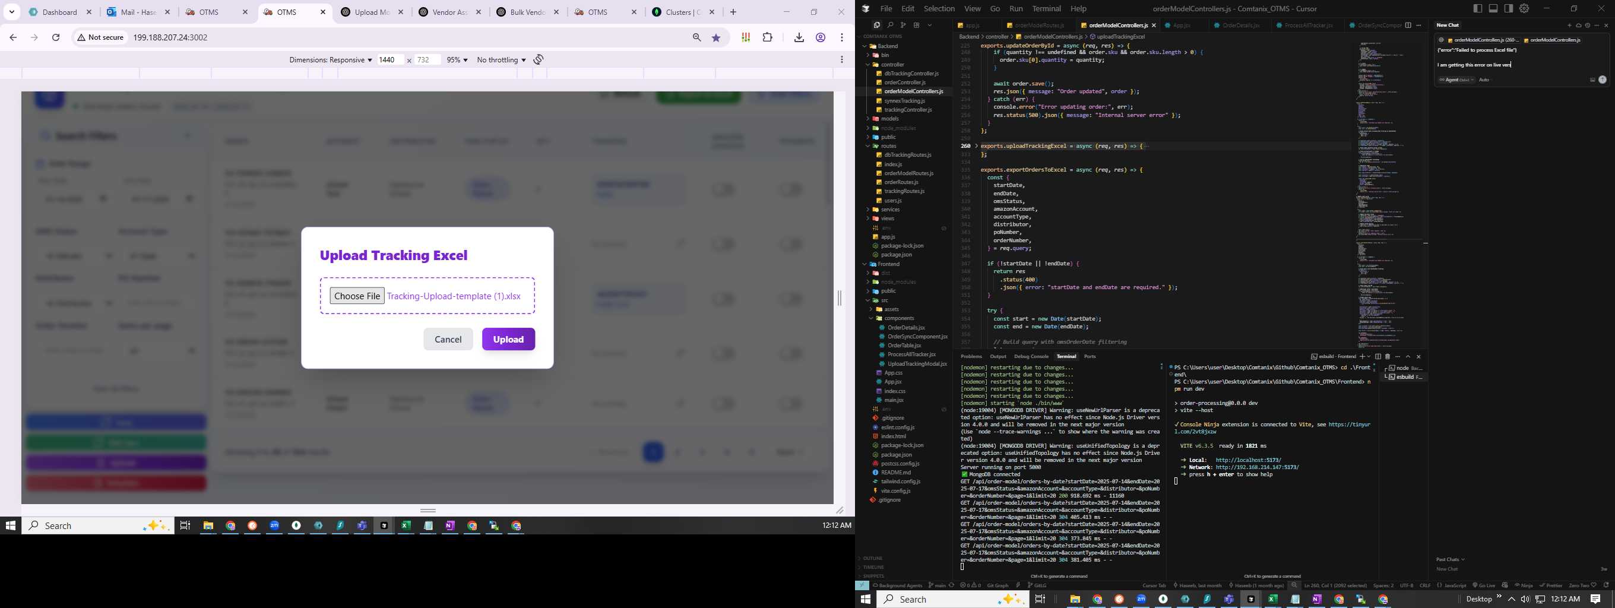This screenshot has height=608, width=1615.
Task: Switch to Debug Console panel tab
Action: tap(1031, 356)
